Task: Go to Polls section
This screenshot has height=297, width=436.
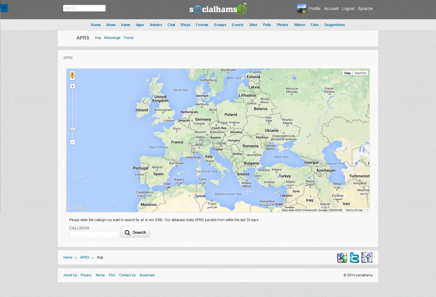Action: pos(267,25)
